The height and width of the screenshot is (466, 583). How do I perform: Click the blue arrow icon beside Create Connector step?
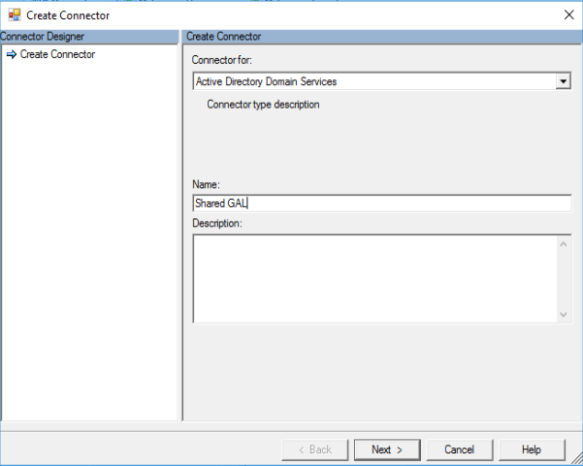[12, 55]
